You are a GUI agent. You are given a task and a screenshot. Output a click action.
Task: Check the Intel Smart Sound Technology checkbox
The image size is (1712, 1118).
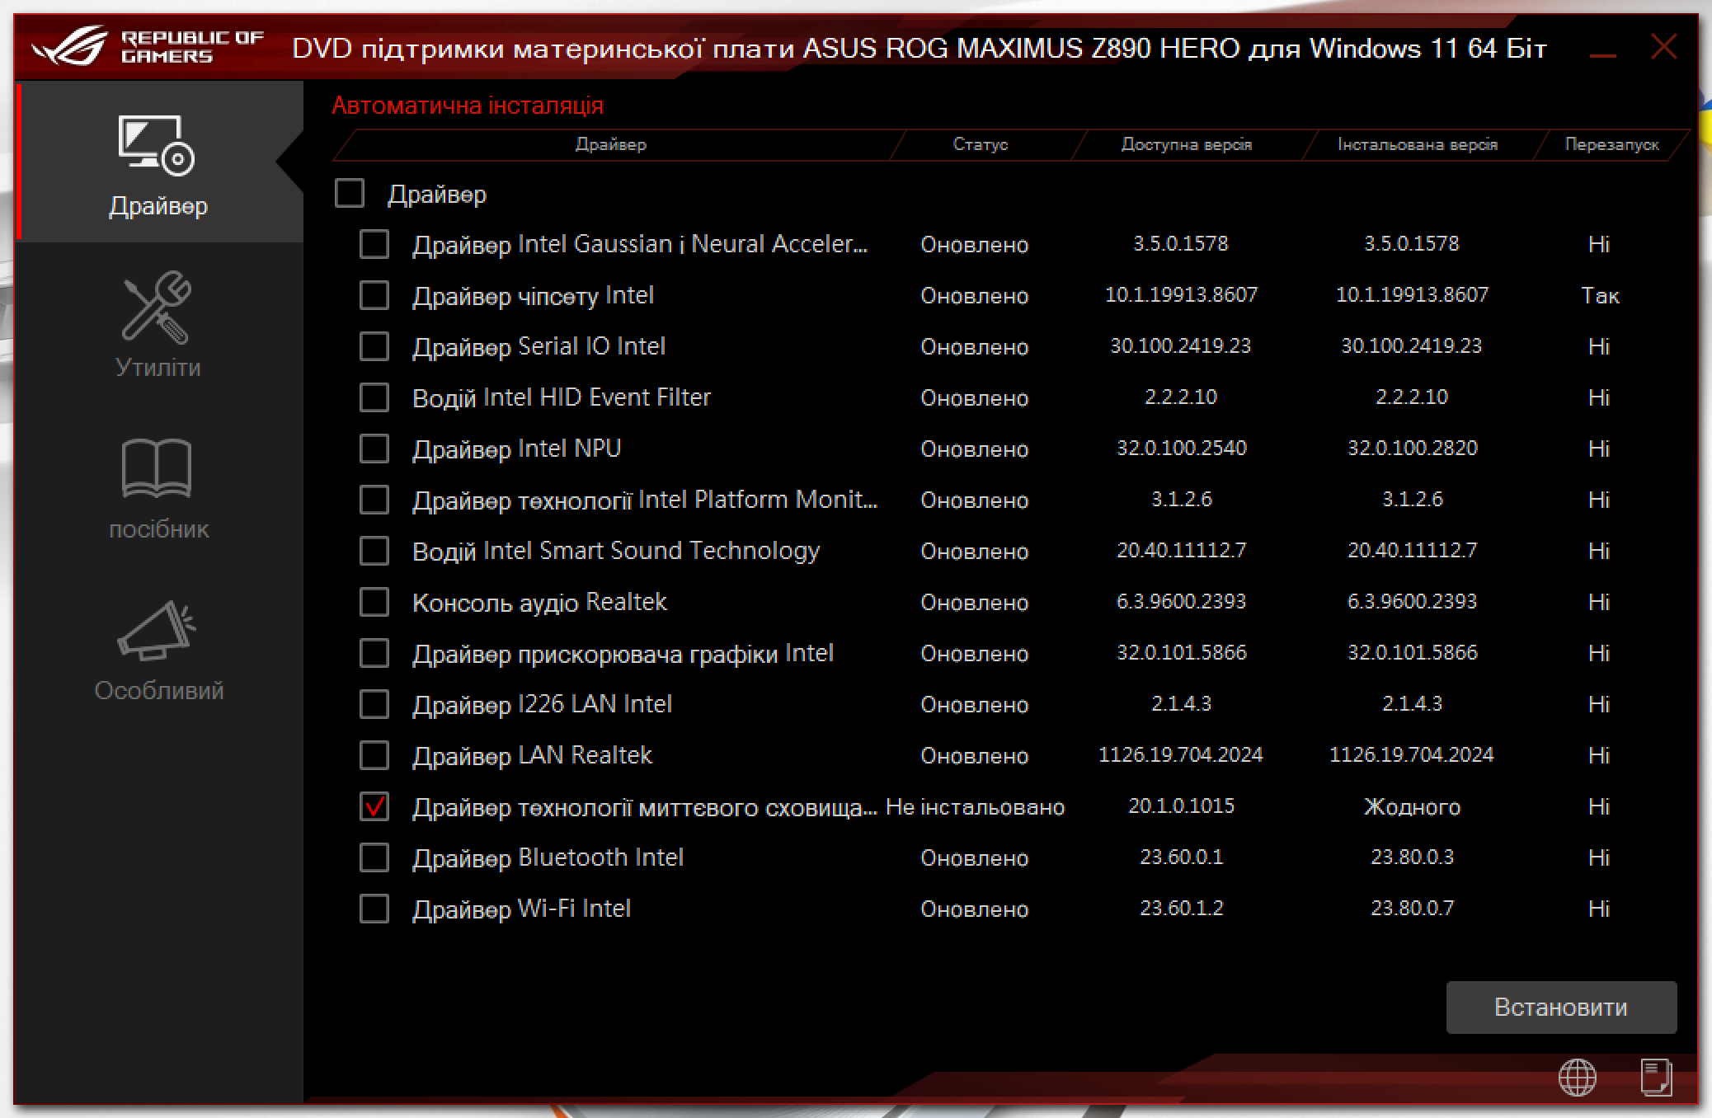[374, 551]
